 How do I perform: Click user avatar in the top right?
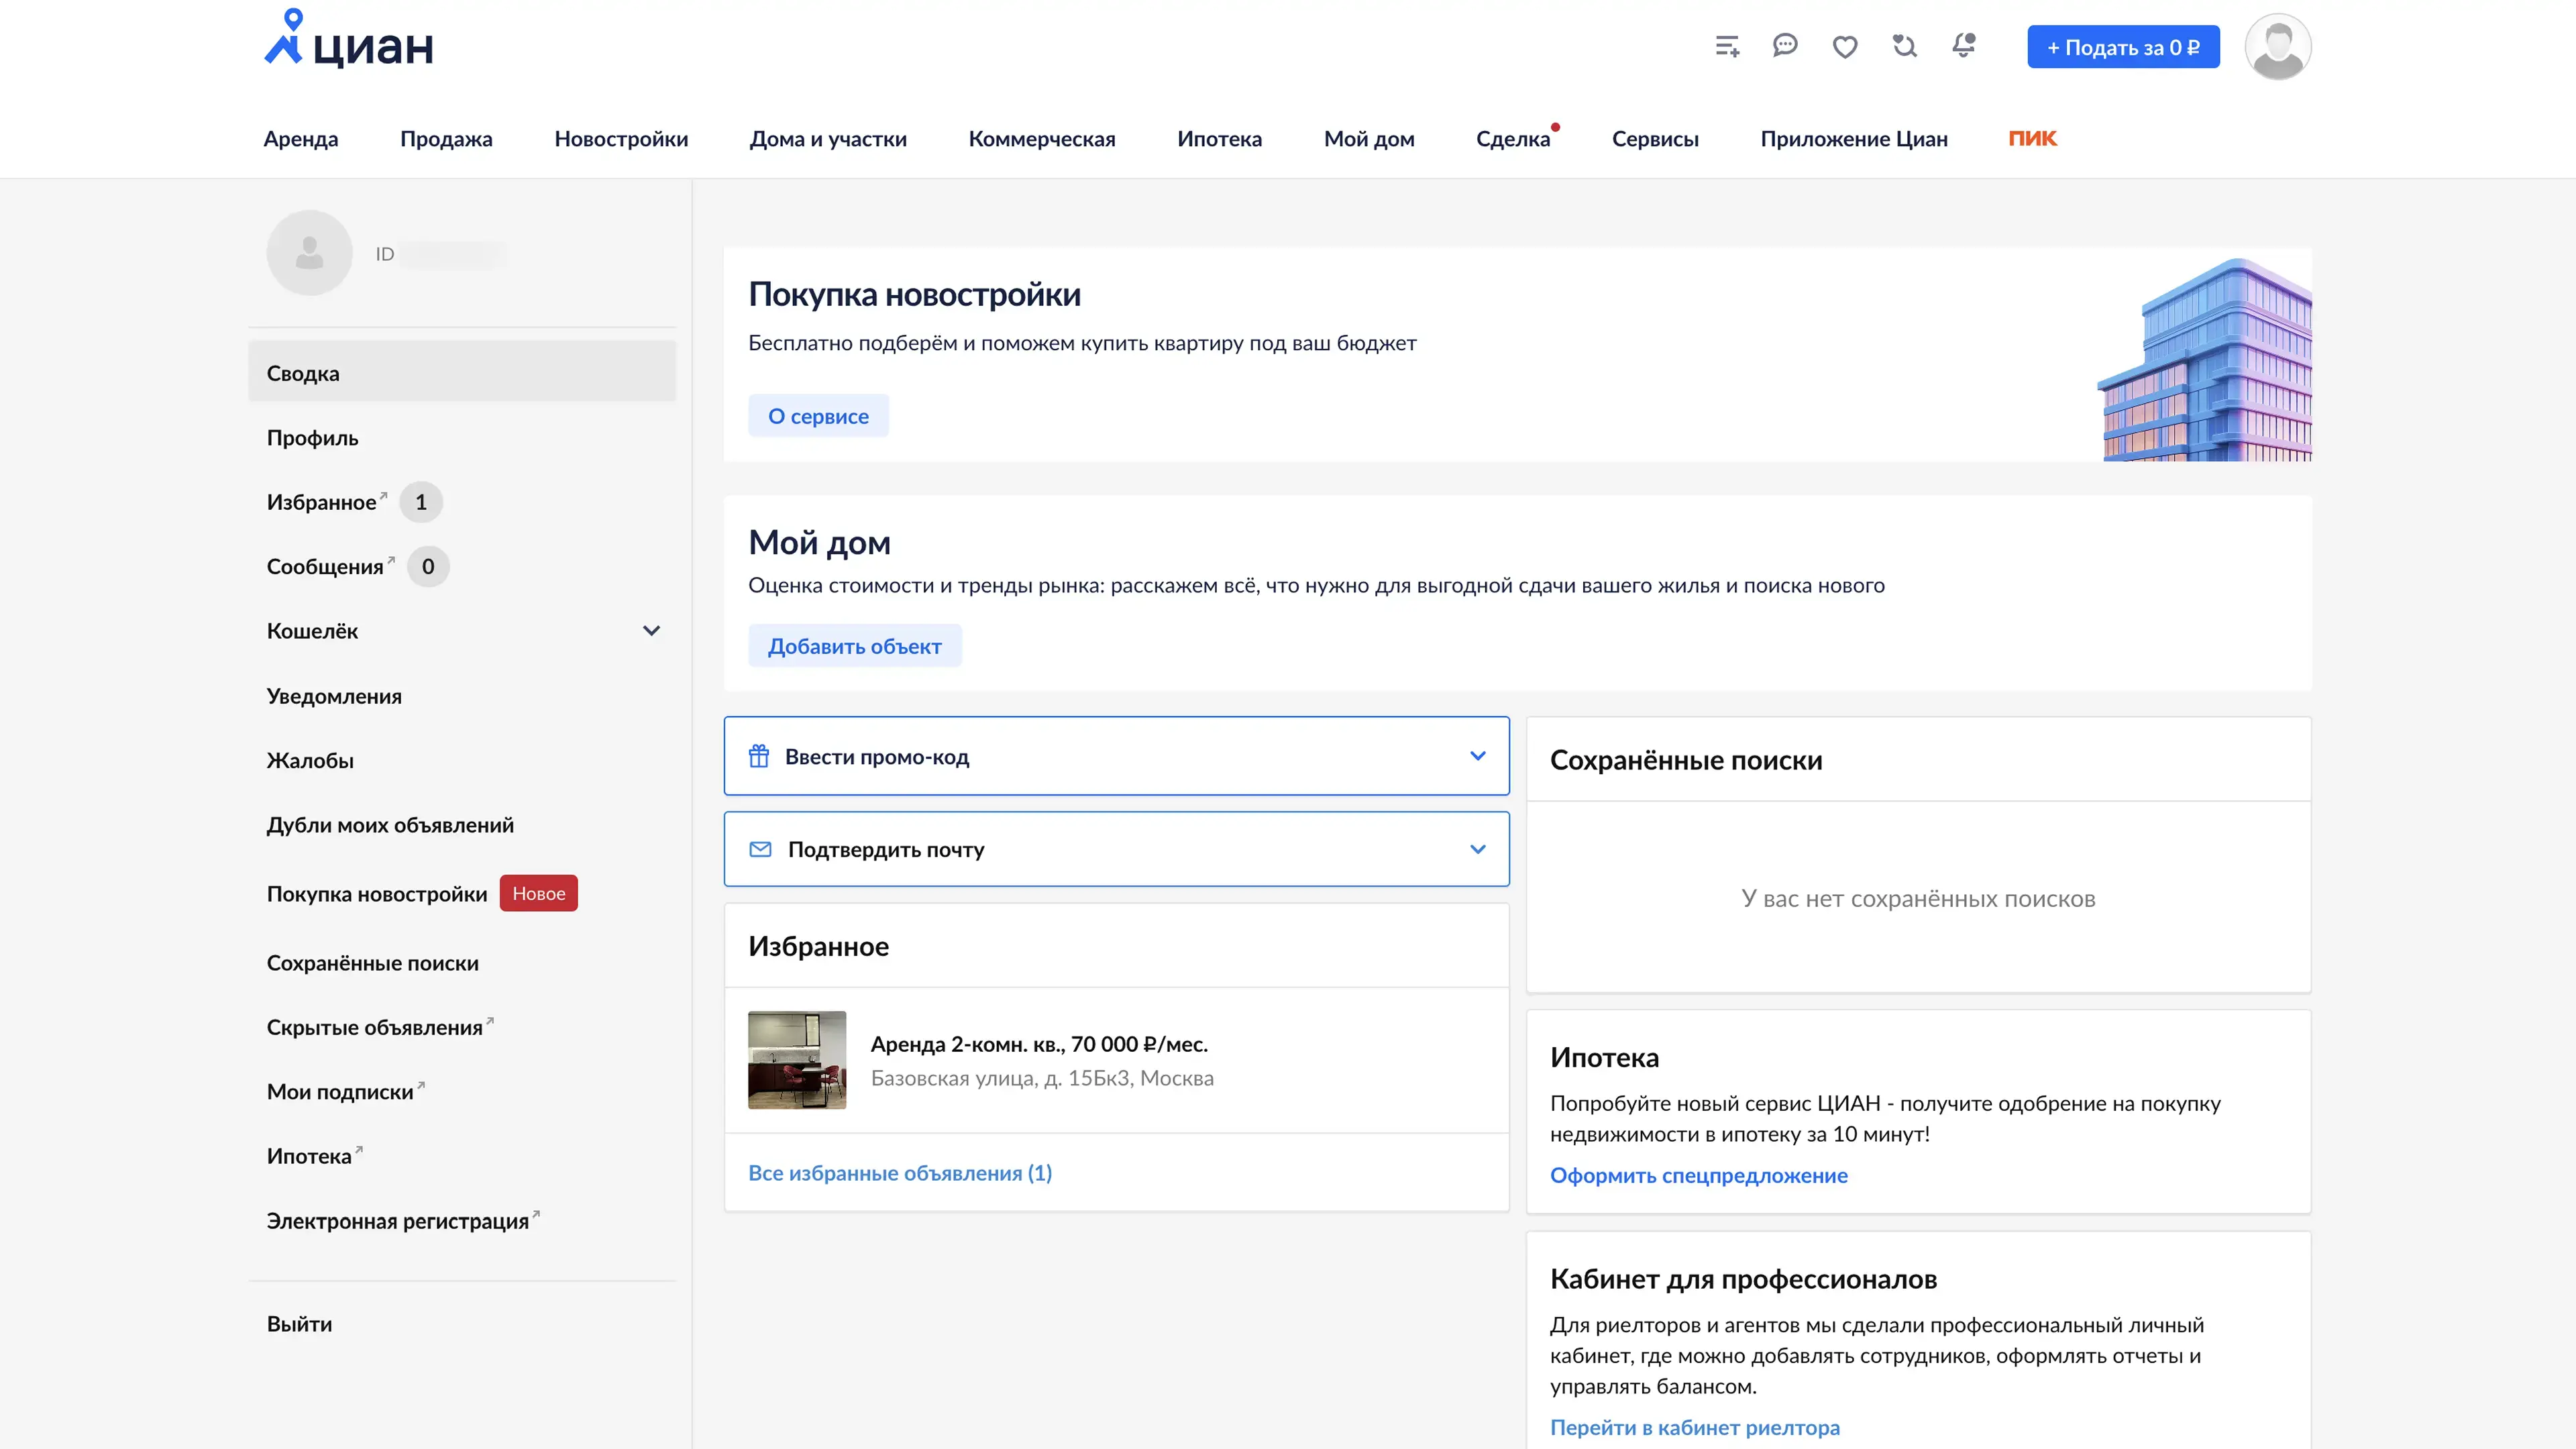point(2277,47)
